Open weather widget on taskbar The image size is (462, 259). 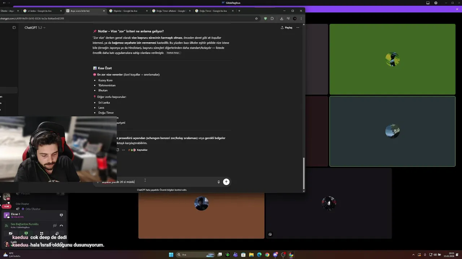coord(12,255)
